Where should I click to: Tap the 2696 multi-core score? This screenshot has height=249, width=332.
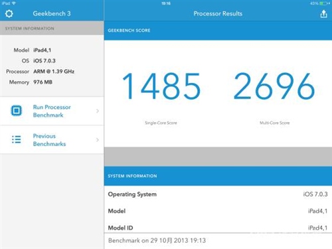click(274, 86)
